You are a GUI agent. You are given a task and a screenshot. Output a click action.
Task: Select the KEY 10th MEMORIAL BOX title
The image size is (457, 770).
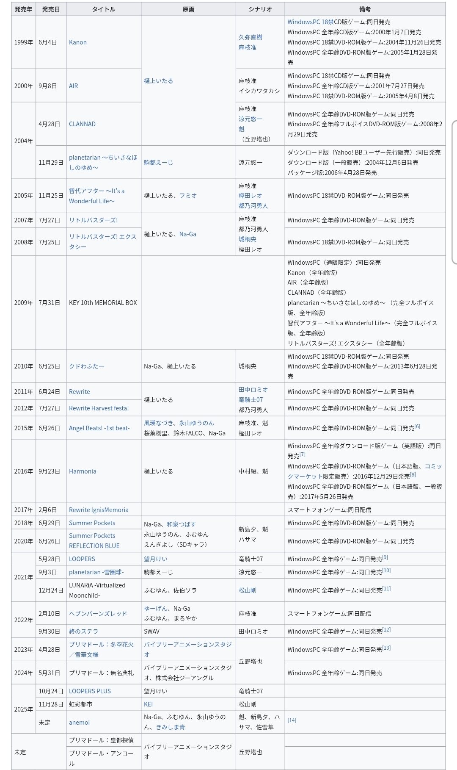click(103, 303)
